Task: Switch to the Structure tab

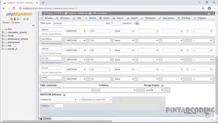Action: point(63,18)
